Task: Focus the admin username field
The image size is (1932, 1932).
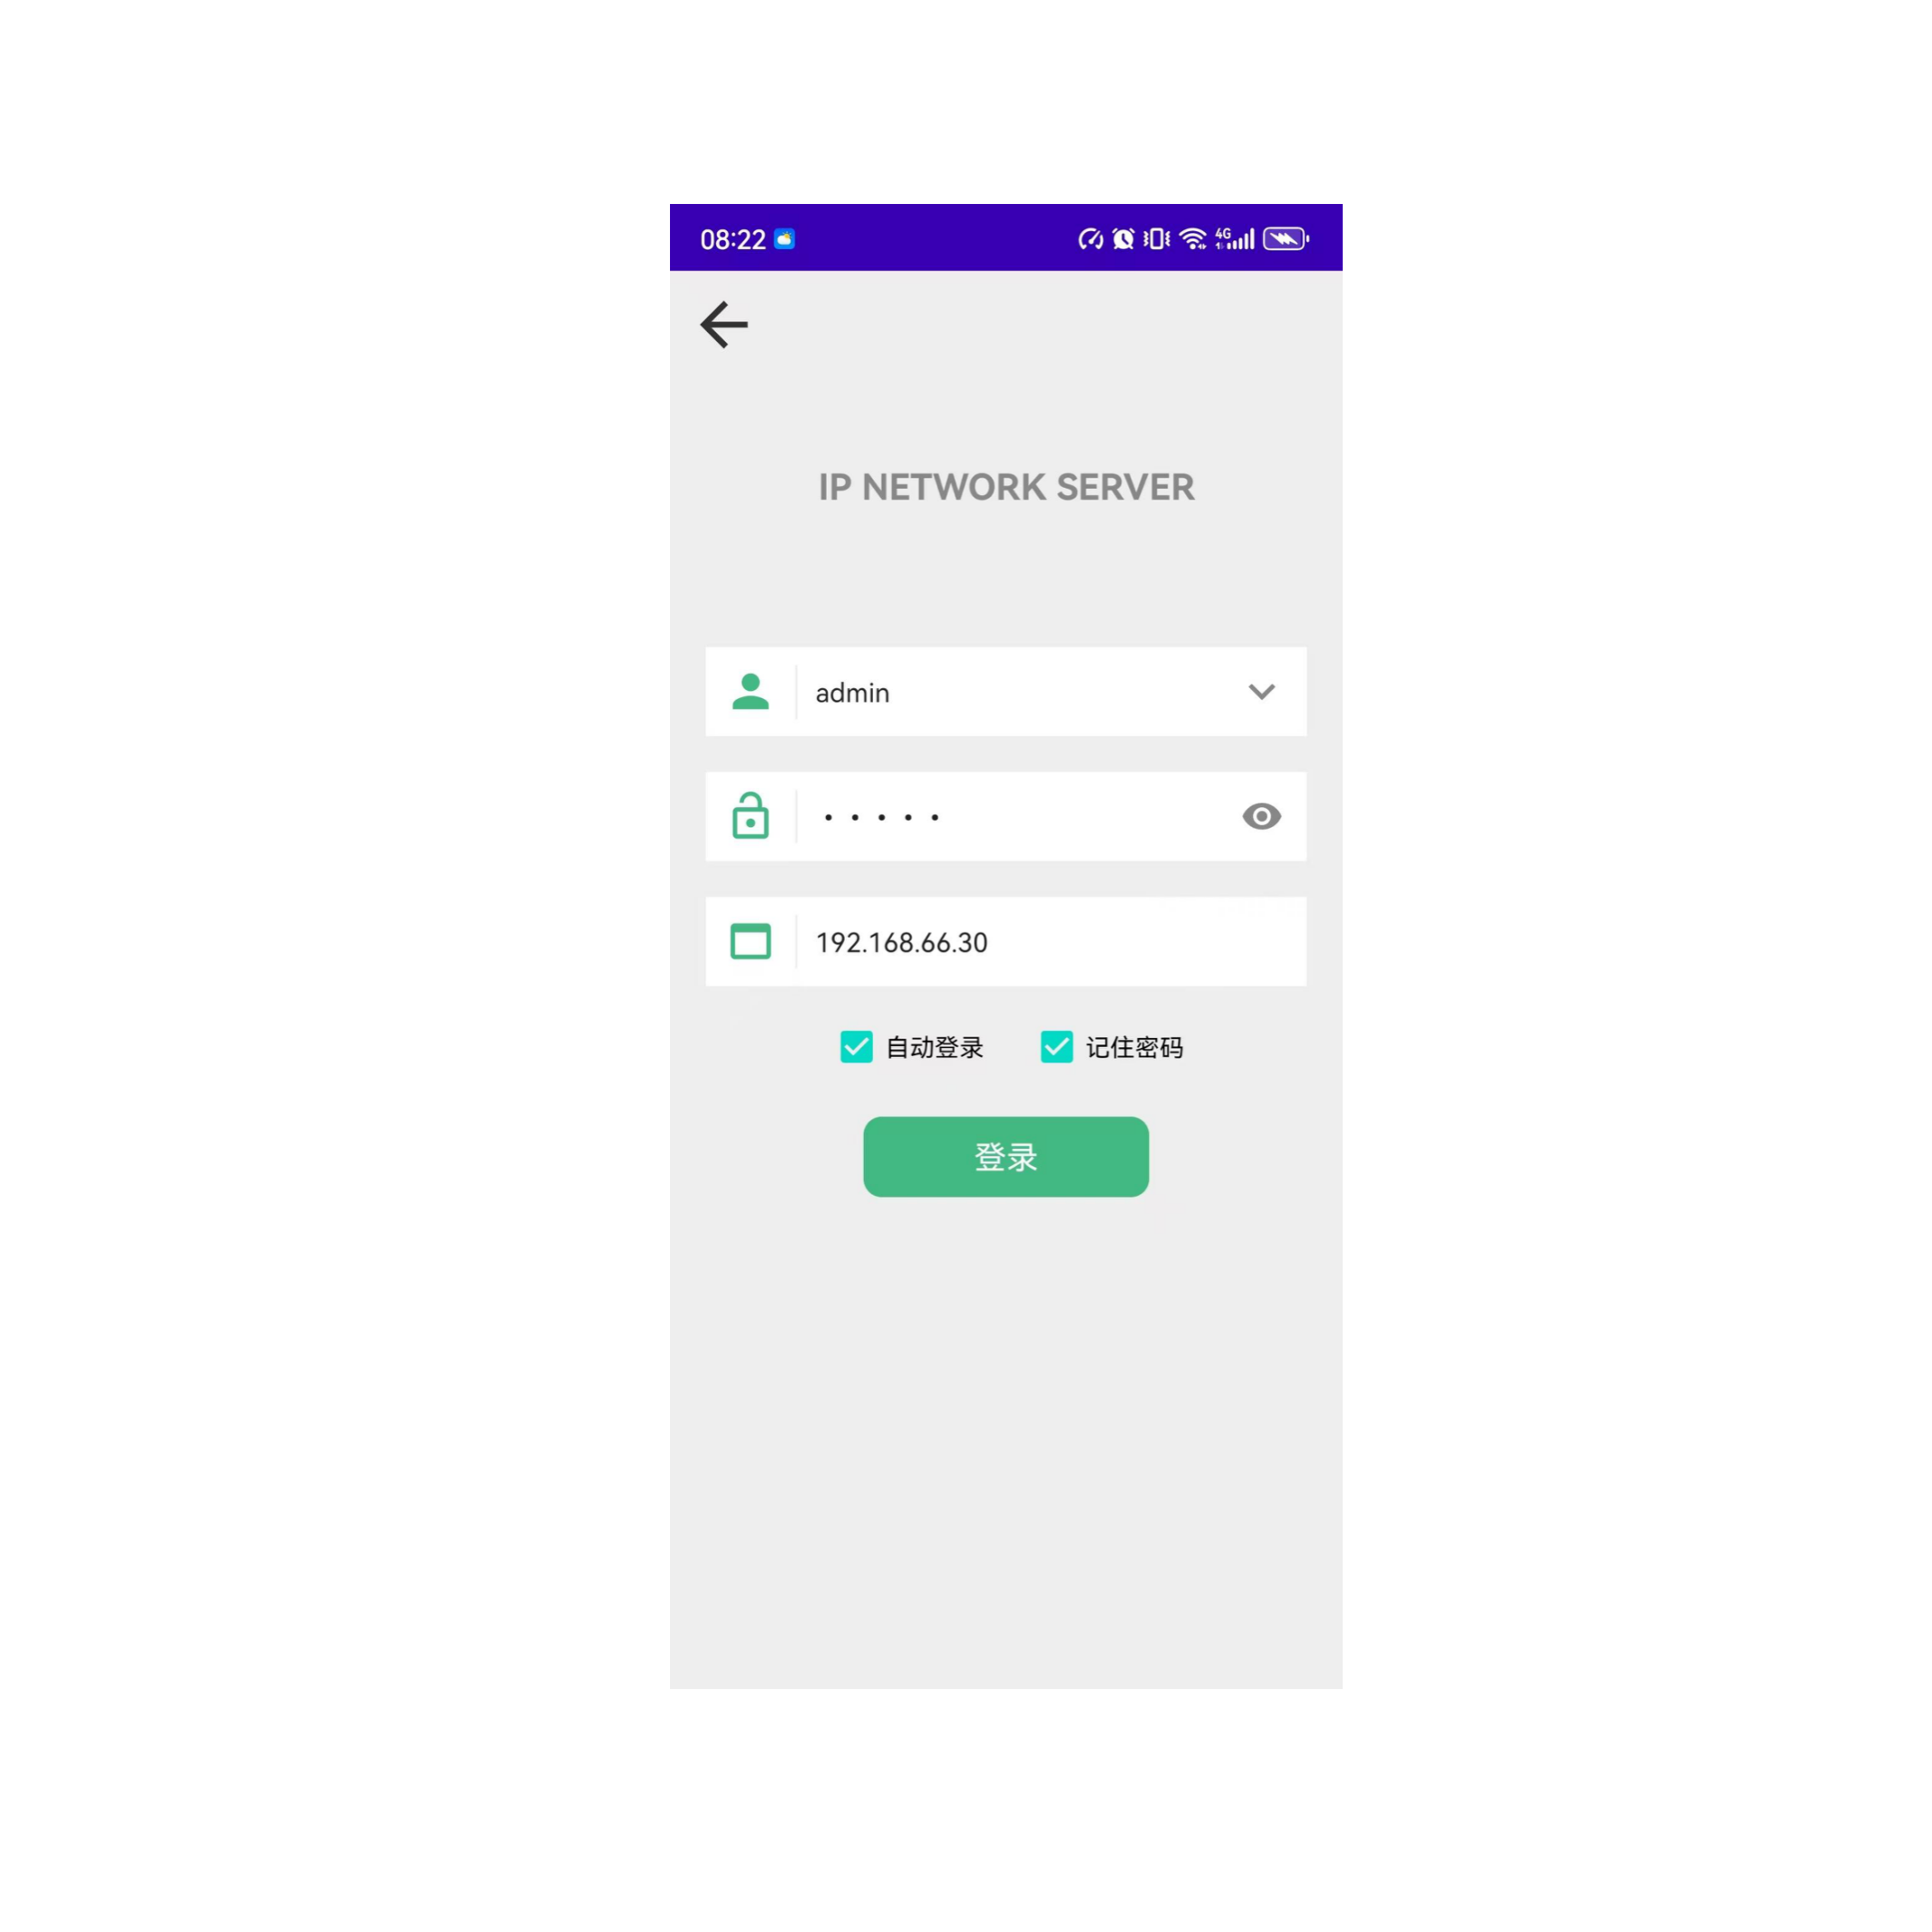Action: point(1006,692)
